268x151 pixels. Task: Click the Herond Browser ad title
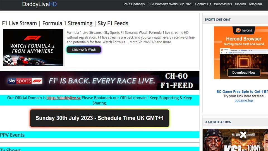coord(244,39)
